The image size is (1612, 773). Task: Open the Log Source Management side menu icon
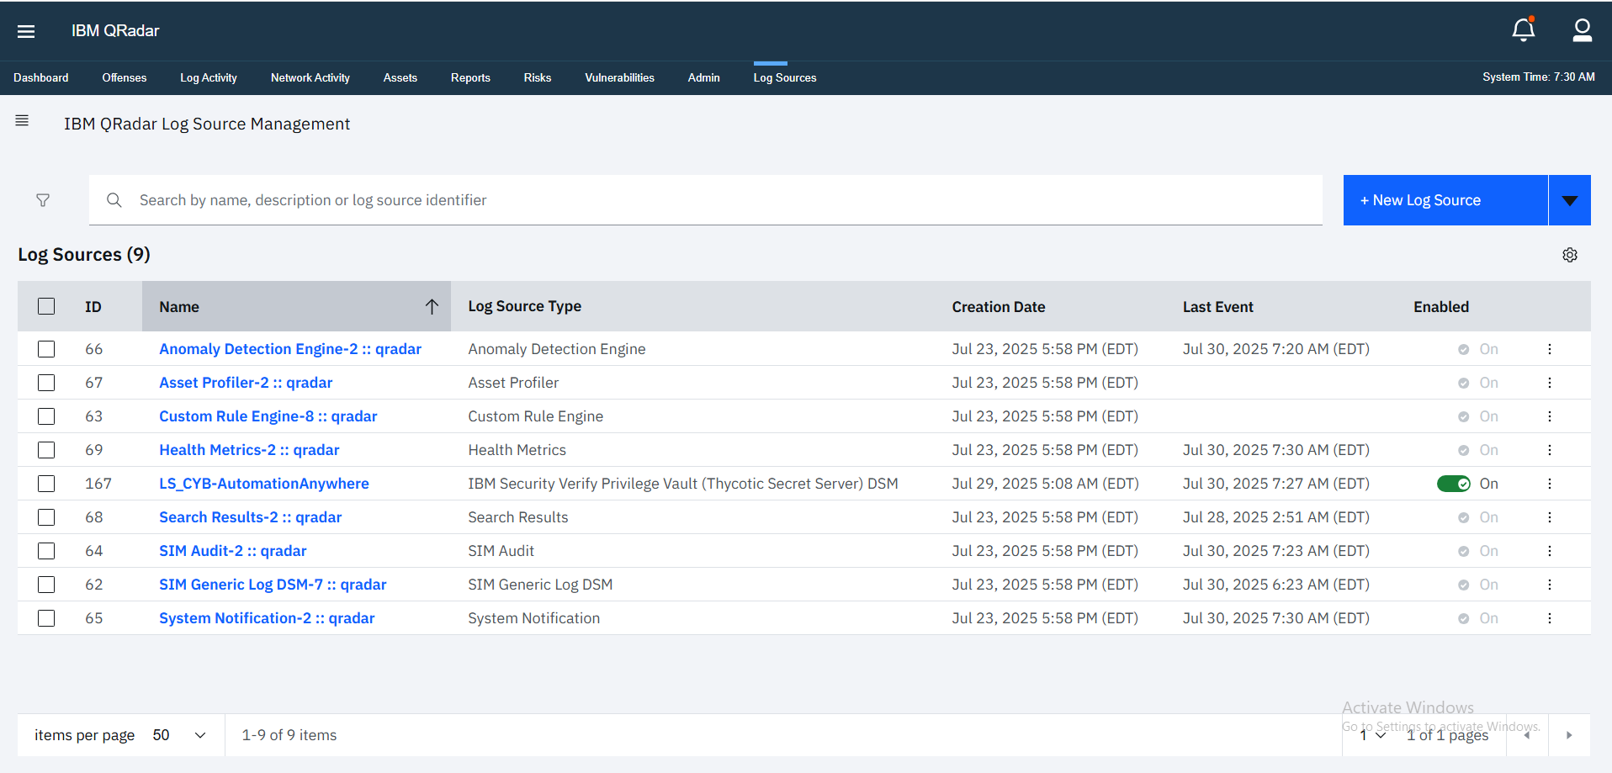(22, 121)
